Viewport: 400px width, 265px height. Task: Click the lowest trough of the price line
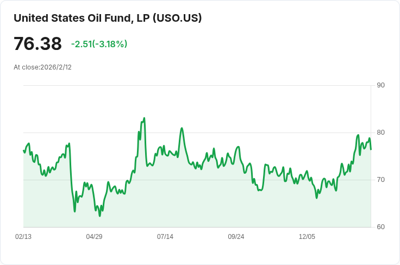click(x=99, y=216)
